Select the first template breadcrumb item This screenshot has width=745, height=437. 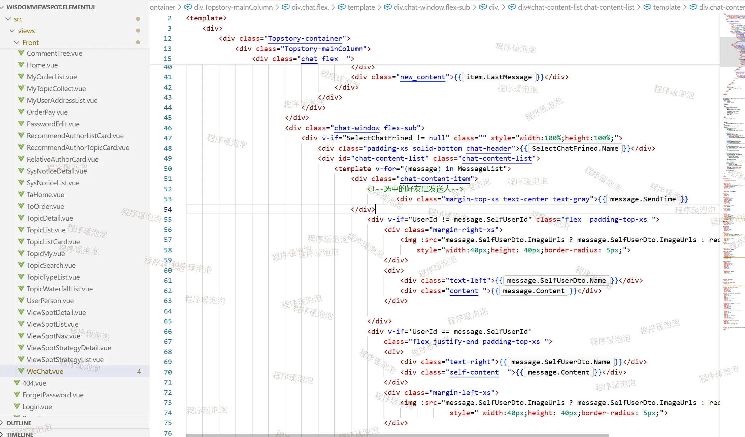[361, 7]
